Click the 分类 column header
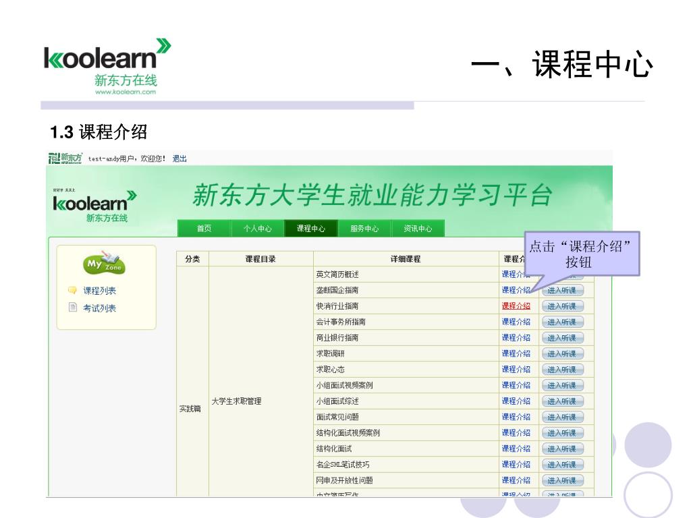 click(192, 259)
